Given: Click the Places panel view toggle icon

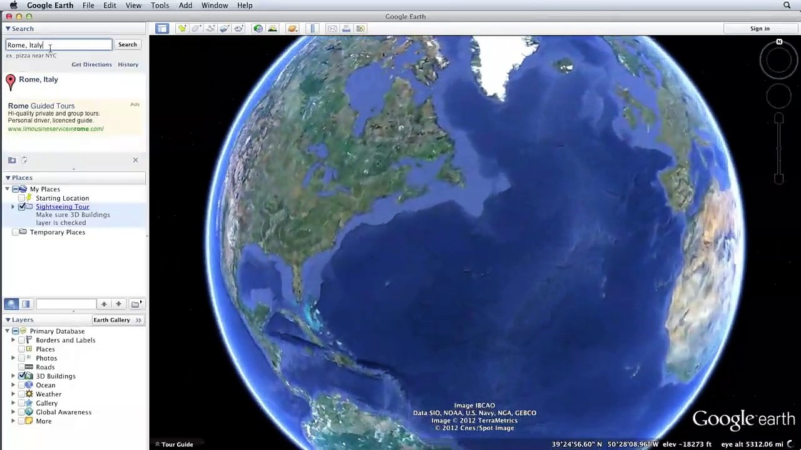Looking at the screenshot, I should (x=26, y=304).
